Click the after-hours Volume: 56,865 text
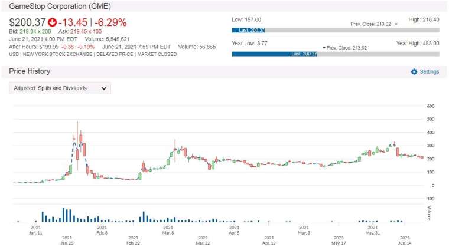 [197, 47]
